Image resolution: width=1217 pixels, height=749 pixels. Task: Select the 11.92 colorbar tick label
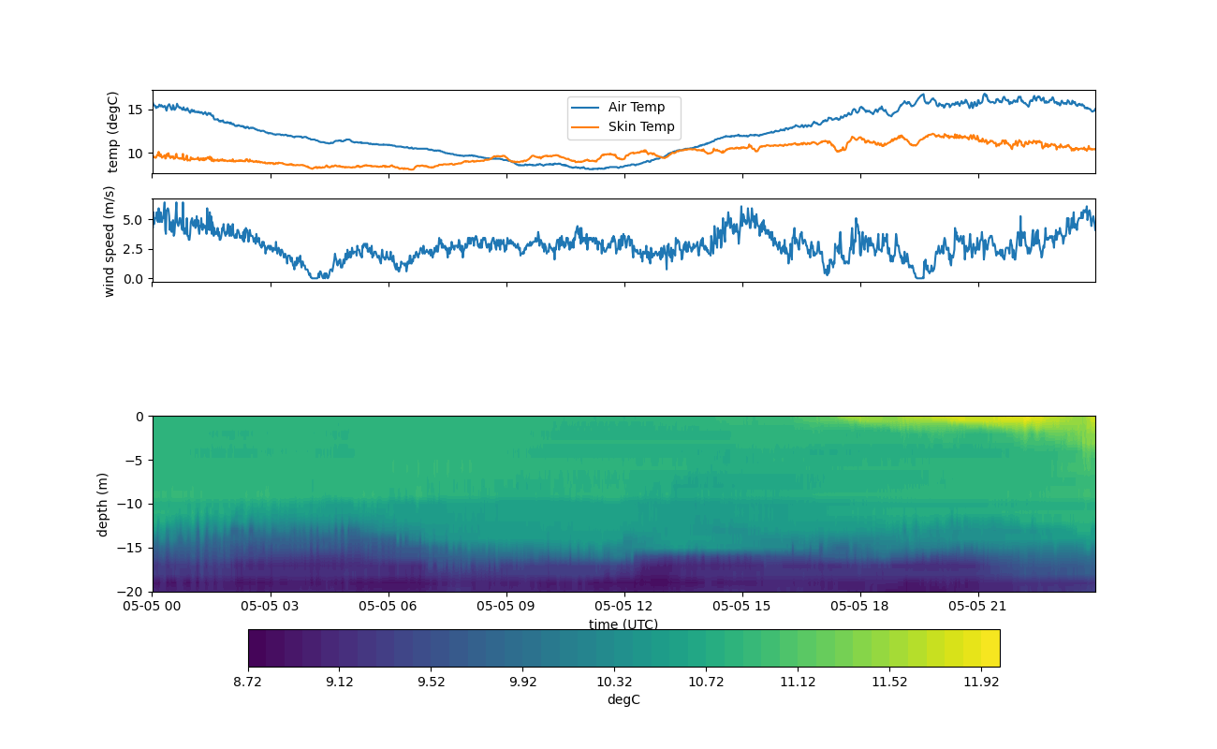click(x=980, y=682)
